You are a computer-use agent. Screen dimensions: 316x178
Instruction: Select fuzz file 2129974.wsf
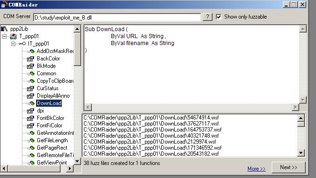(150, 142)
